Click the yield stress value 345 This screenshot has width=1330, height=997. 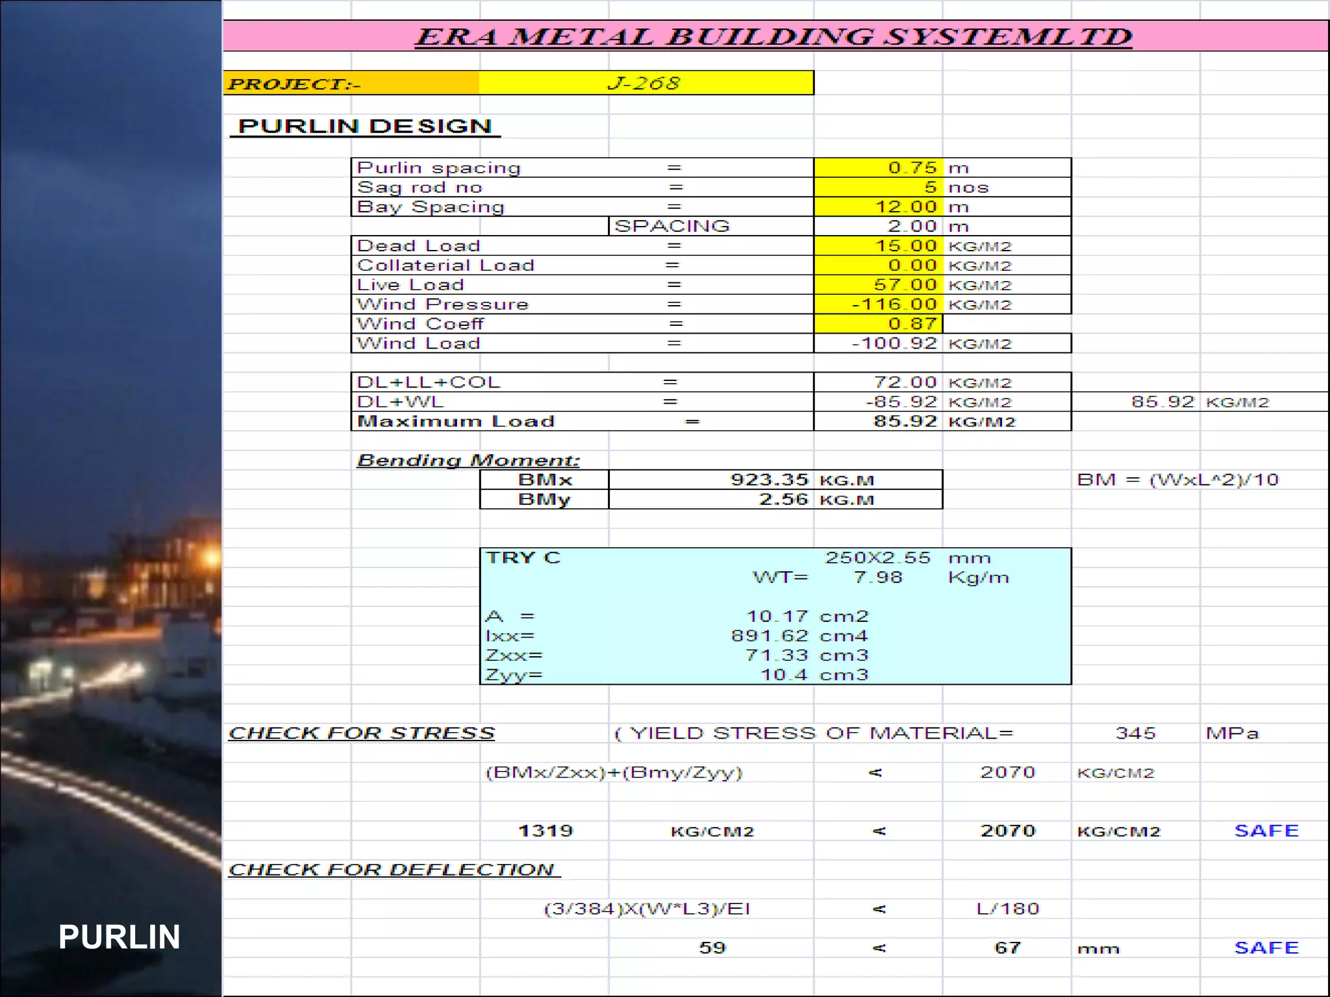(x=1135, y=733)
